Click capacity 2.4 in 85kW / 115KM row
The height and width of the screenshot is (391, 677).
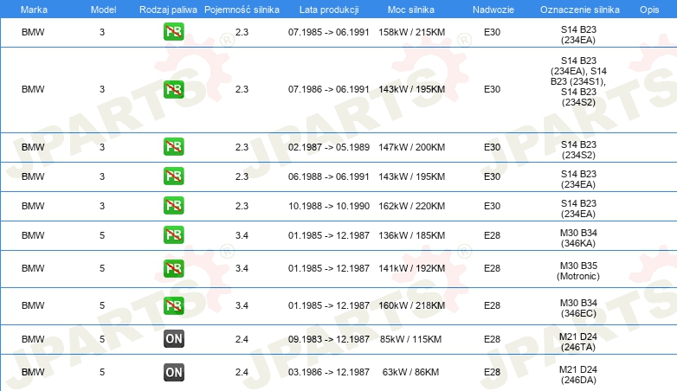[x=242, y=339]
